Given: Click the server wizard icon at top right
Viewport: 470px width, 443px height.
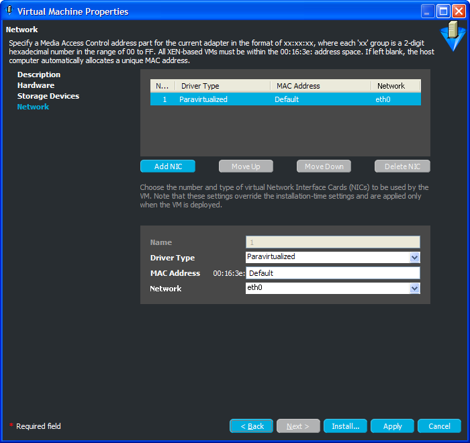Looking at the screenshot, I should [453, 36].
